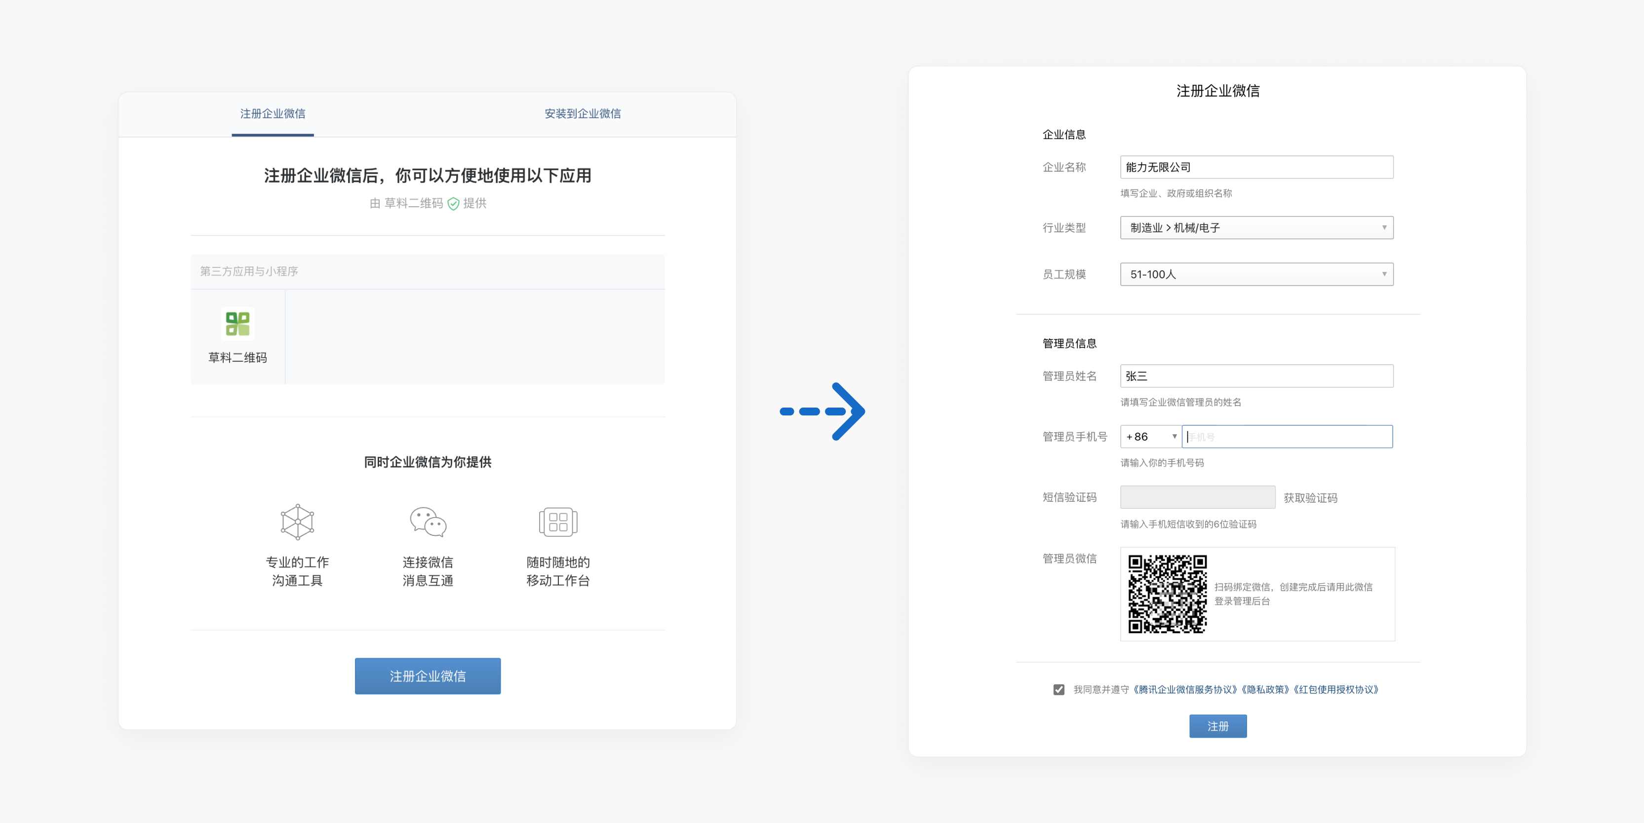Click the 由 草料二维码 提供 provider text
The image size is (1644, 823).
click(428, 203)
